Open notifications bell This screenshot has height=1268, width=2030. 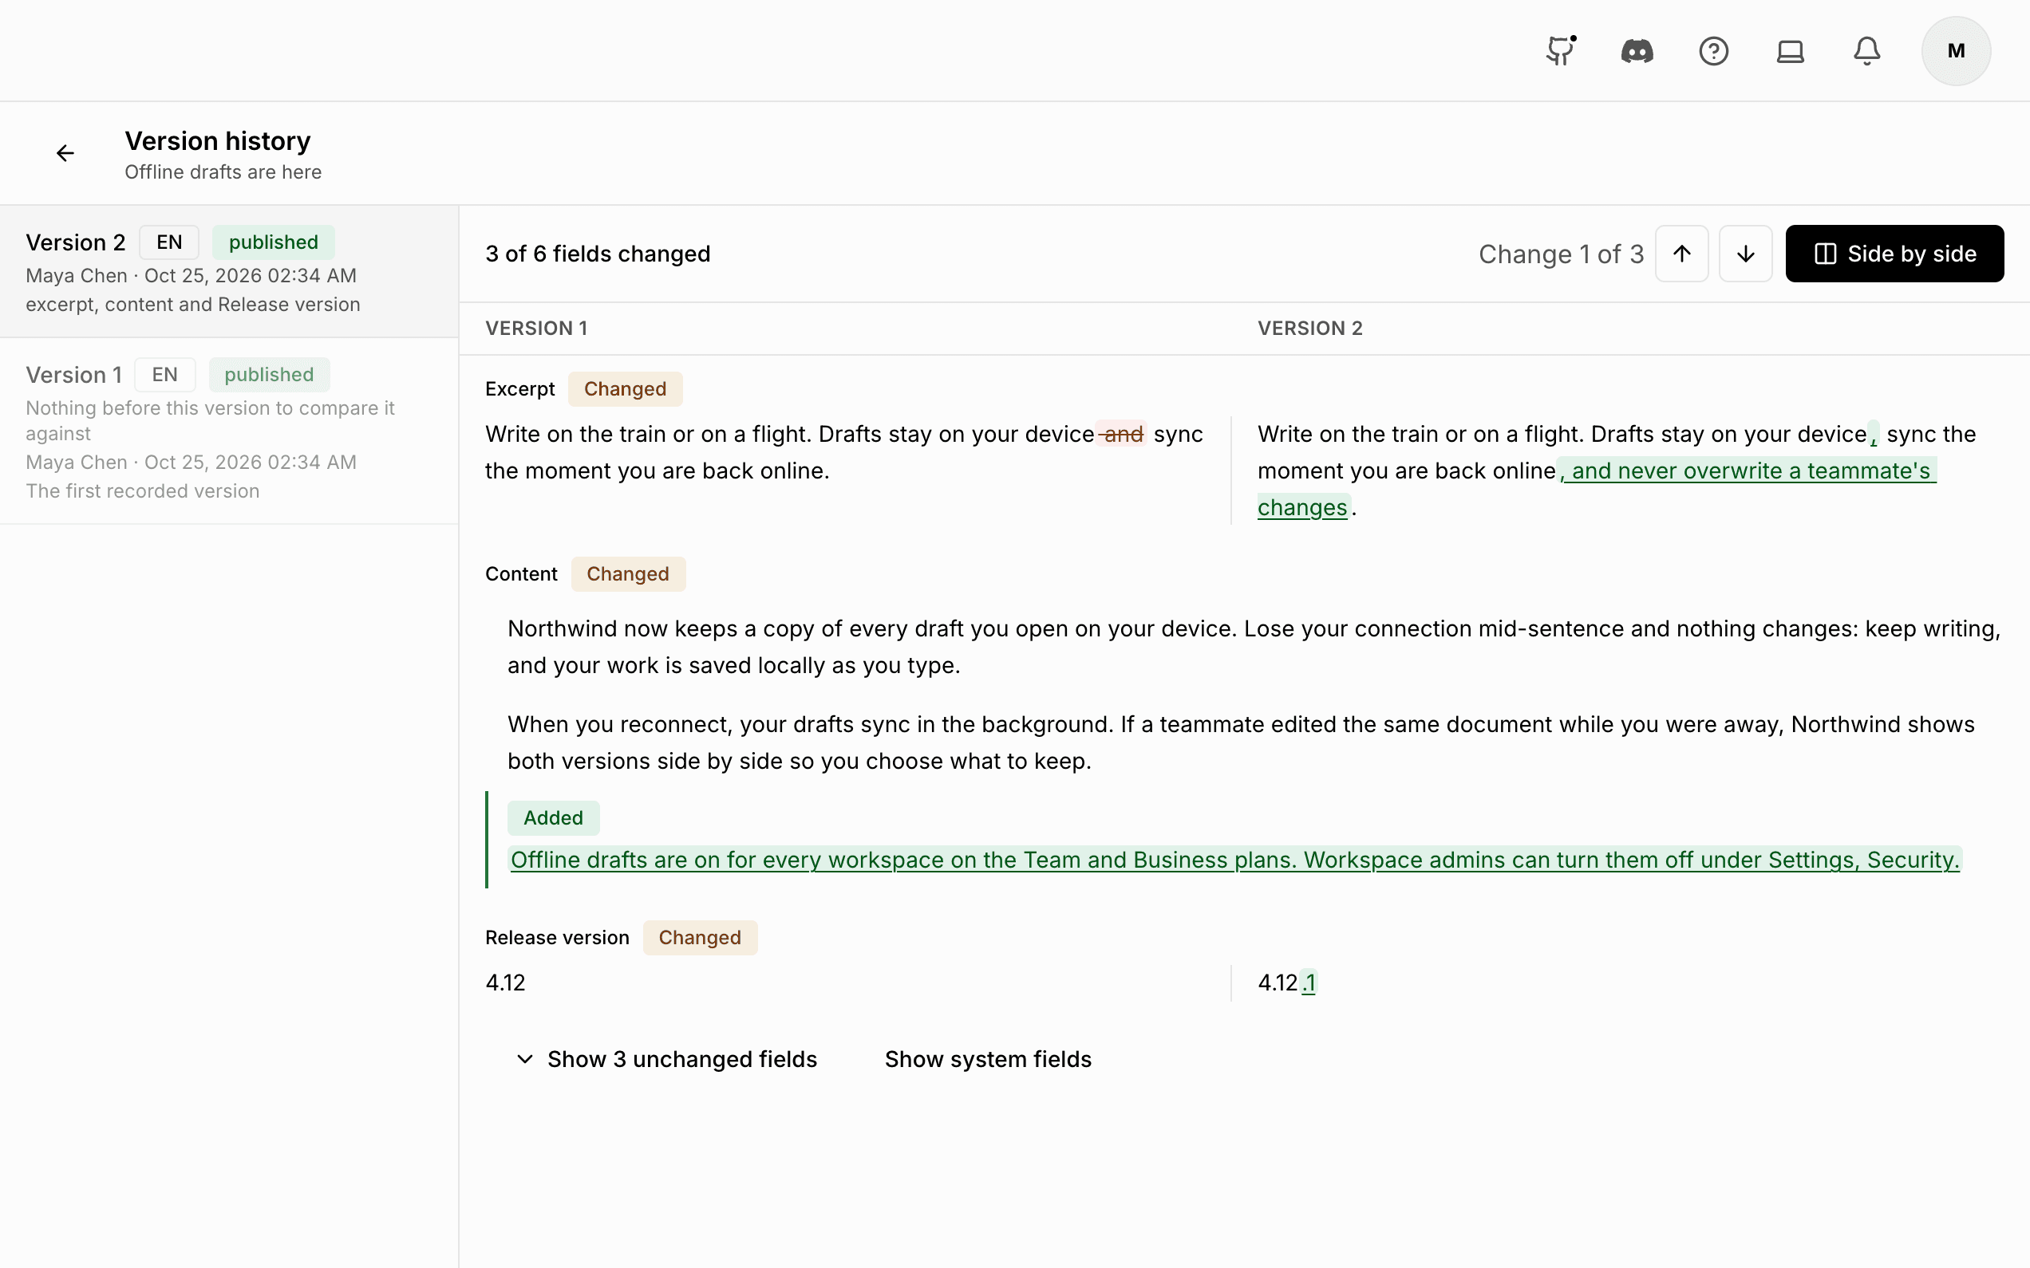click(1866, 51)
